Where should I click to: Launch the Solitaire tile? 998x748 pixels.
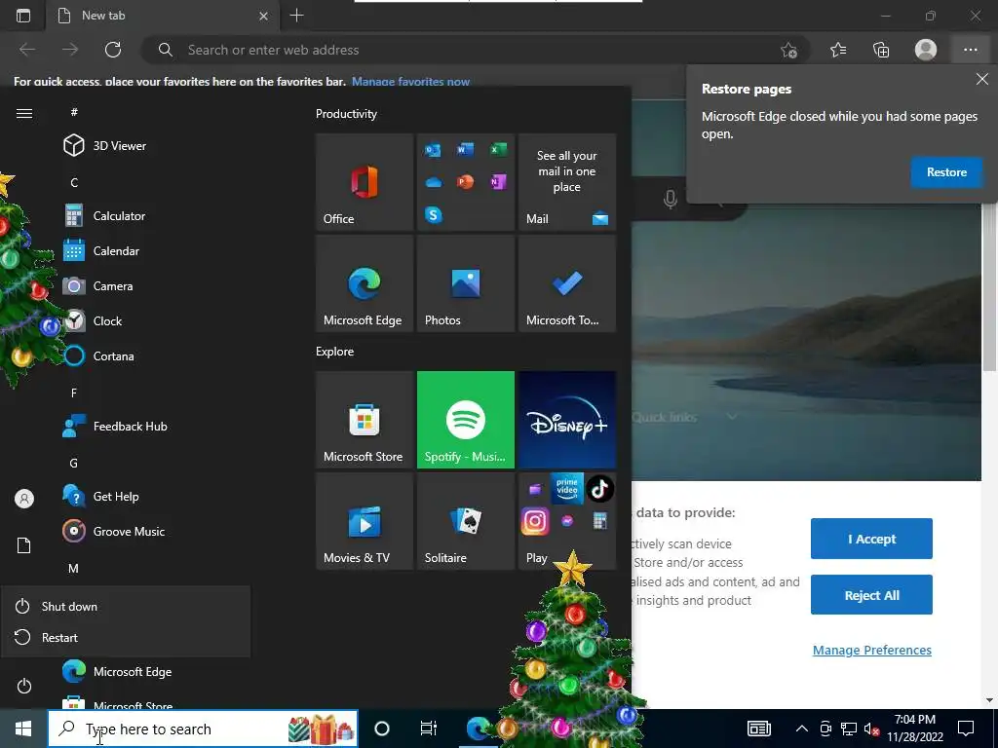point(465,521)
